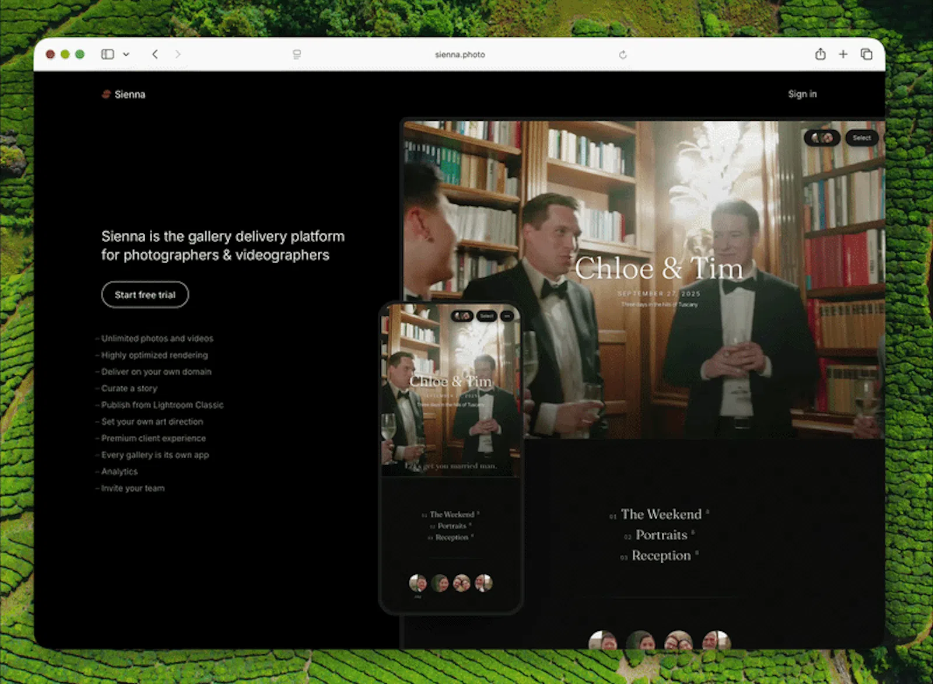Click the 'Every gallery is its own app' text

click(155, 455)
